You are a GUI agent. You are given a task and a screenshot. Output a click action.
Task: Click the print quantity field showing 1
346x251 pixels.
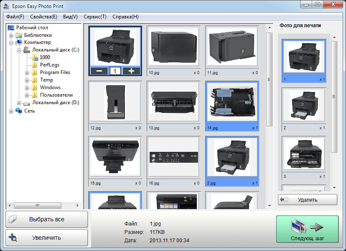click(x=115, y=71)
